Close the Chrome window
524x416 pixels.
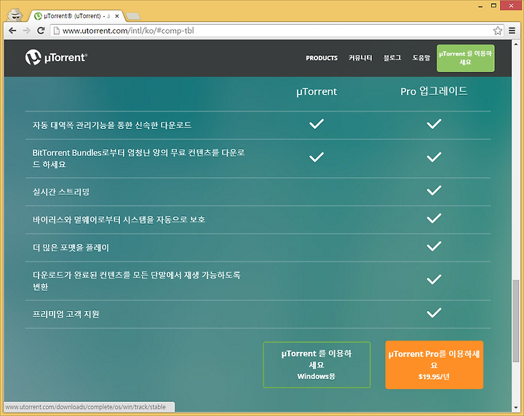[x=512, y=5]
